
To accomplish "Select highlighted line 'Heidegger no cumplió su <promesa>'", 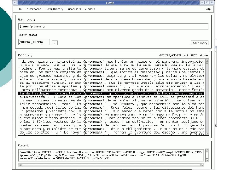I will click(x=112, y=93).
